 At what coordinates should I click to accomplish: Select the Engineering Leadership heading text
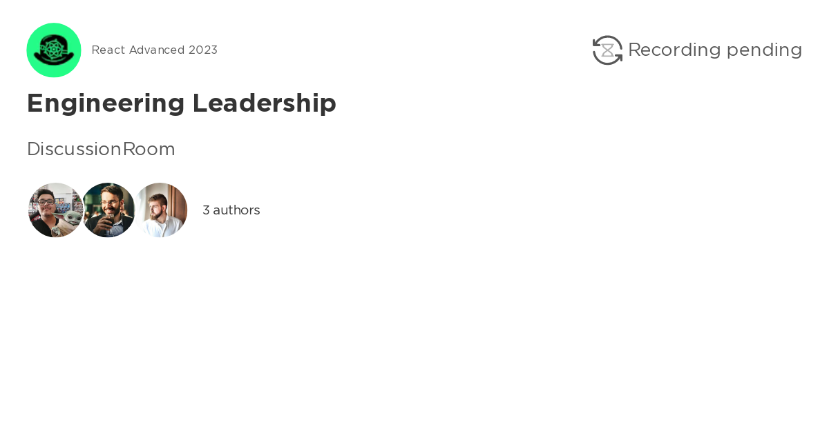click(181, 103)
